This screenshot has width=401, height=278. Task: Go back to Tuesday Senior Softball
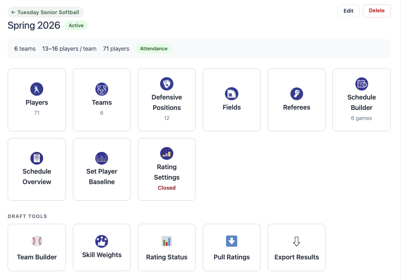(46, 12)
